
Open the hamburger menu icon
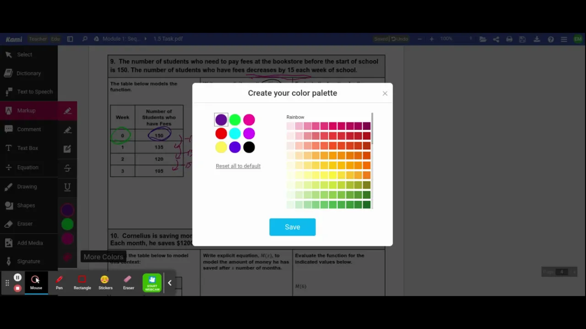[564, 39]
